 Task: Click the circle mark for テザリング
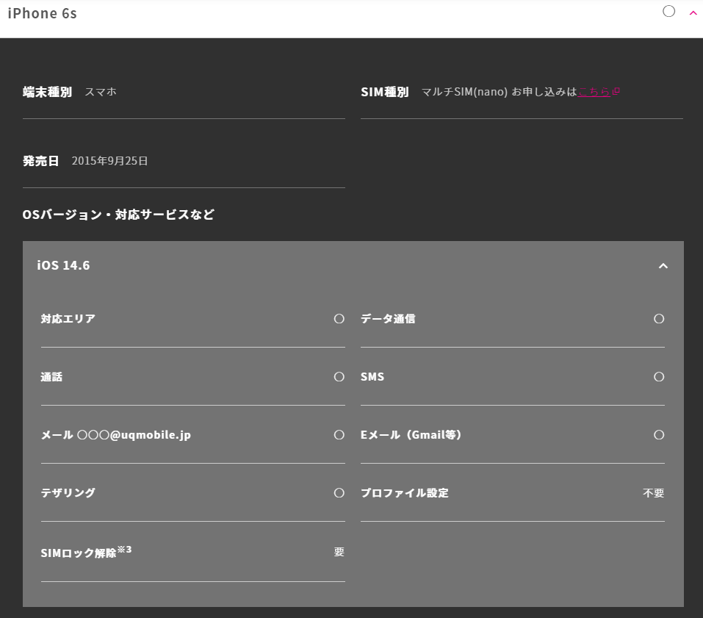339,493
